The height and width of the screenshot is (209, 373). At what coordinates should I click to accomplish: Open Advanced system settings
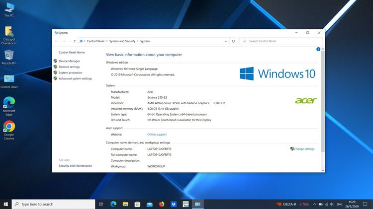pyautogui.click(x=75, y=78)
